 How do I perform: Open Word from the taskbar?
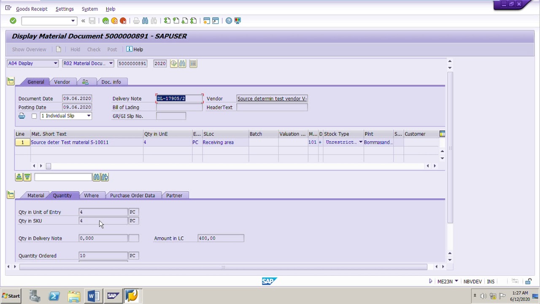coord(93,296)
